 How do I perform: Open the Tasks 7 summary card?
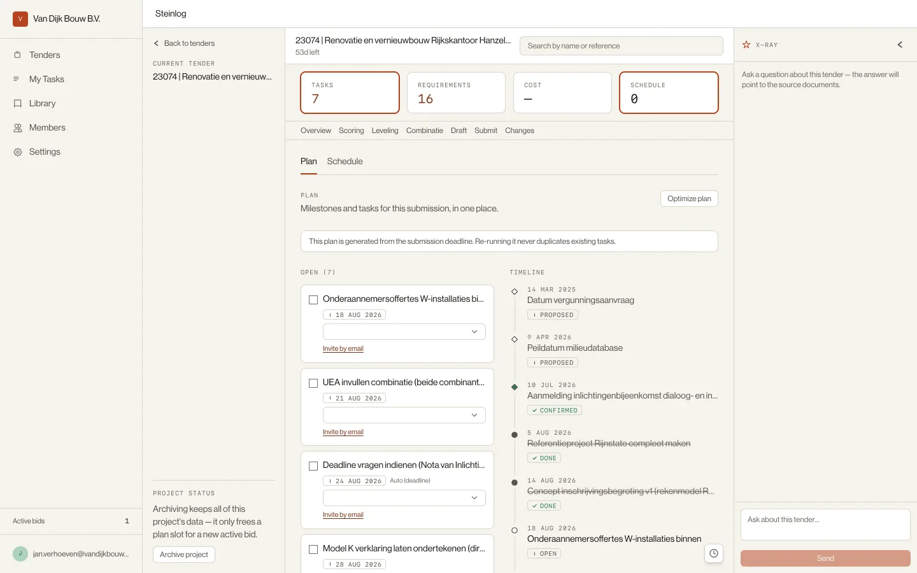(350, 93)
